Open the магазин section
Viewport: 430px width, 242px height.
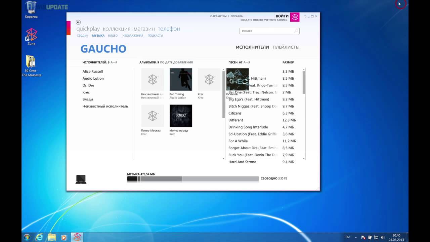[x=144, y=29]
